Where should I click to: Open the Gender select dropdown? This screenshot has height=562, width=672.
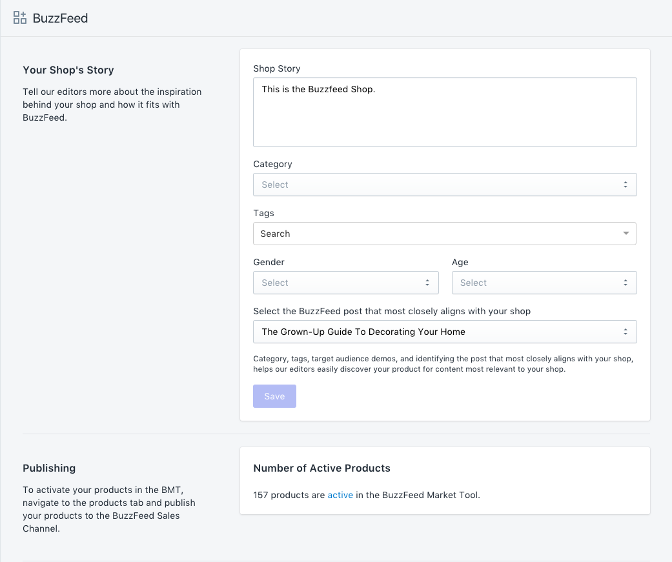tap(346, 283)
